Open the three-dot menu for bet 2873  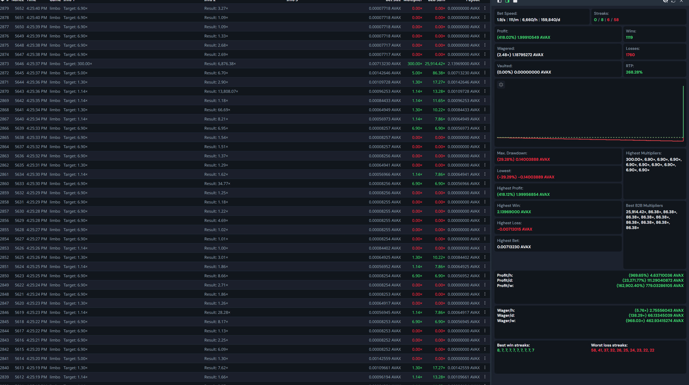[485, 63]
